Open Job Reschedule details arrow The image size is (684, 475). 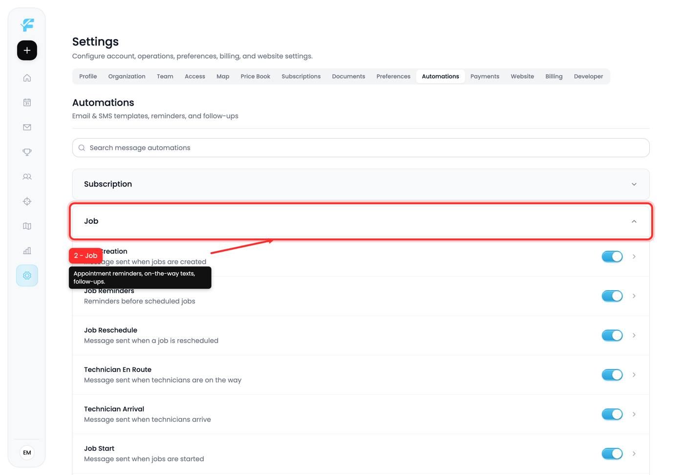coord(634,335)
